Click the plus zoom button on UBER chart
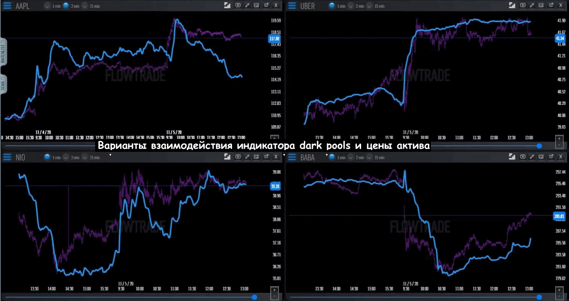Viewport: 569px width, 301px height. pyautogui.click(x=559, y=139)
